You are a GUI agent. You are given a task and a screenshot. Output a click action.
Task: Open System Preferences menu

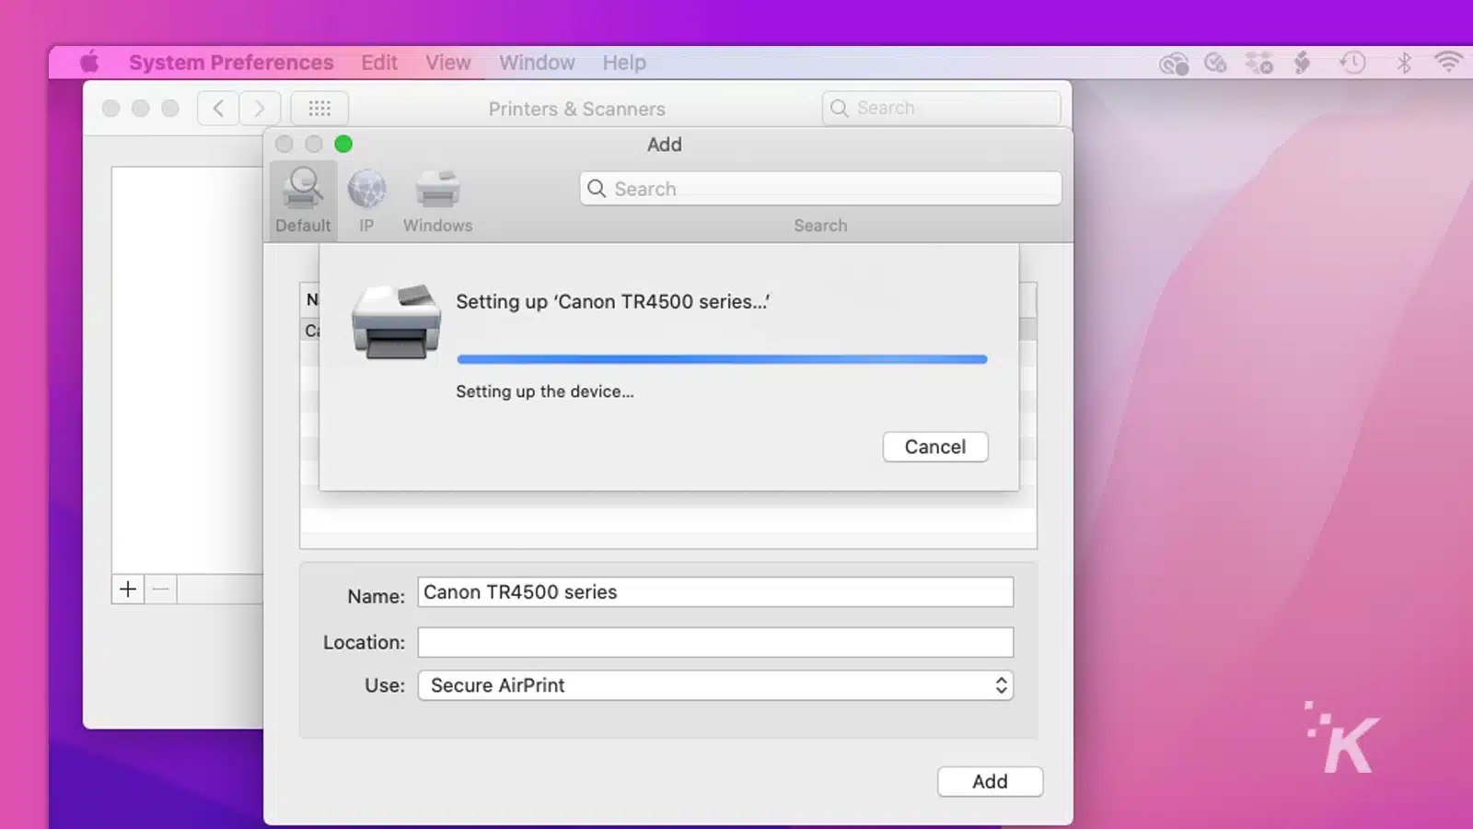coord(231,63)
